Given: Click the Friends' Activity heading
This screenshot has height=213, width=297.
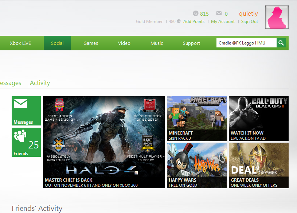Looking at the screenshot, I should tap(37, 208).
